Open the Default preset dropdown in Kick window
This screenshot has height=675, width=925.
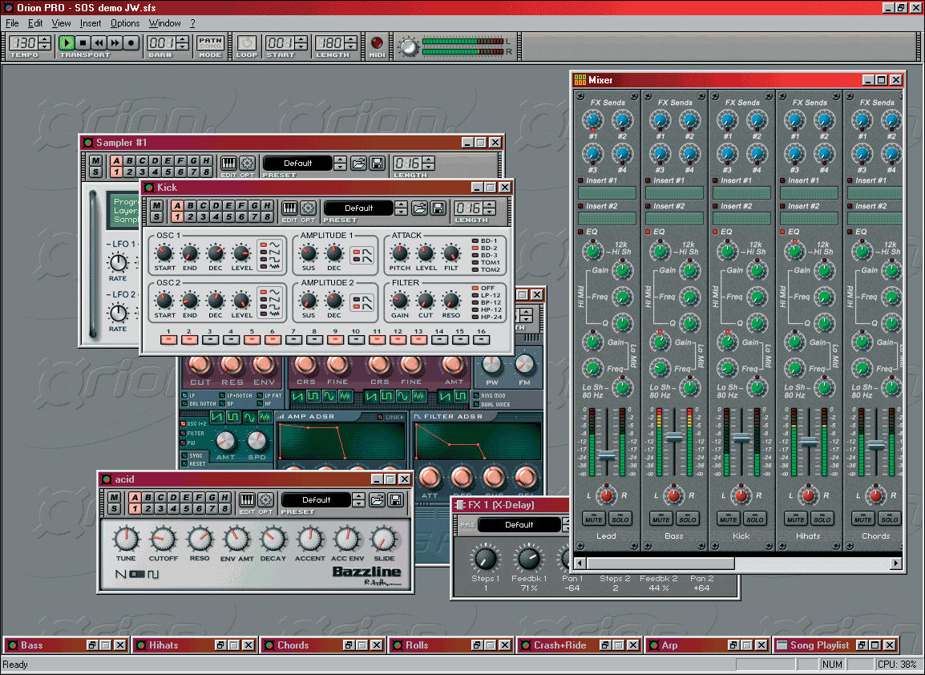click(358, 208)
